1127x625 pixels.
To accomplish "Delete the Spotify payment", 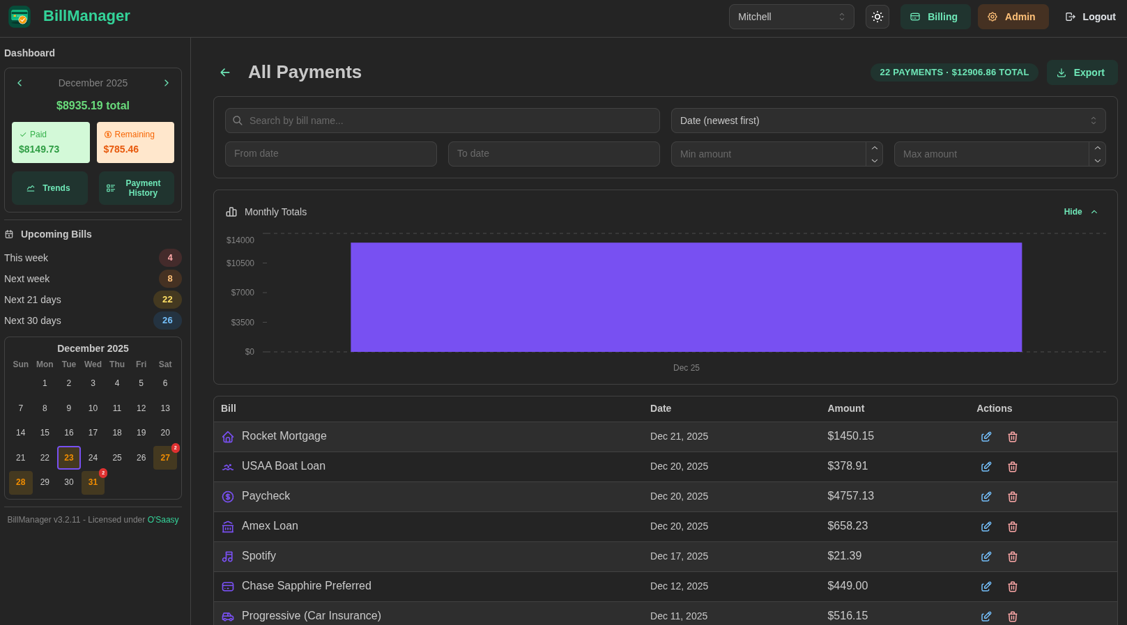I will [1013, 557].
